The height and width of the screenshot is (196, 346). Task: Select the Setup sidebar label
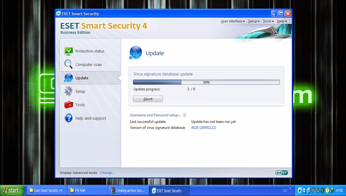(80, 91)
